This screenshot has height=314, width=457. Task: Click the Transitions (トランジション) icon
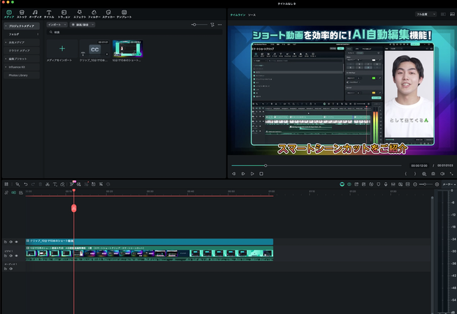pyautogui.click(x=64, y=13)
